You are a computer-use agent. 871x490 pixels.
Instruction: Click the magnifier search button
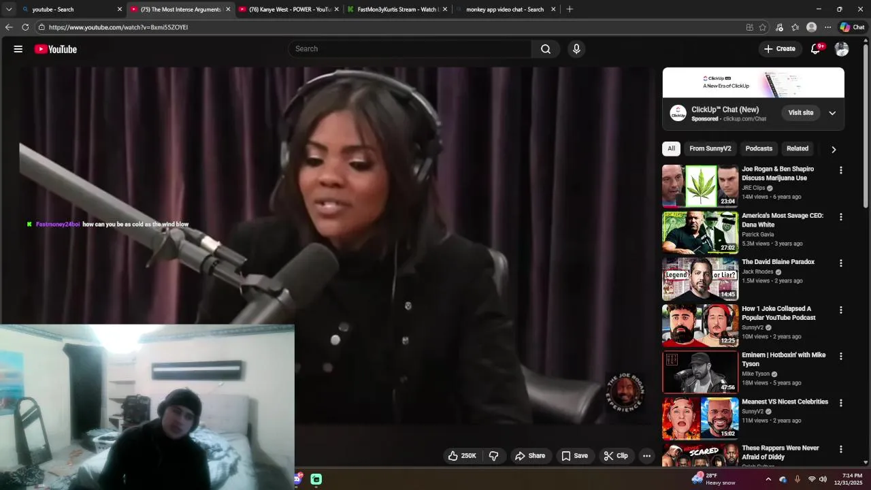[x=546, y=49]
